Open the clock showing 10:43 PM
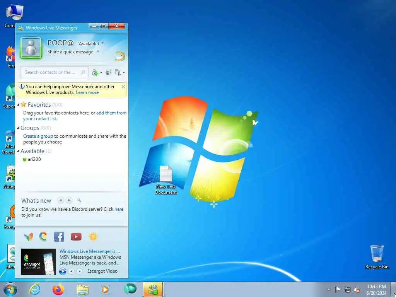The width and height of the screenshot is (396, 297). tap(376, 290)
